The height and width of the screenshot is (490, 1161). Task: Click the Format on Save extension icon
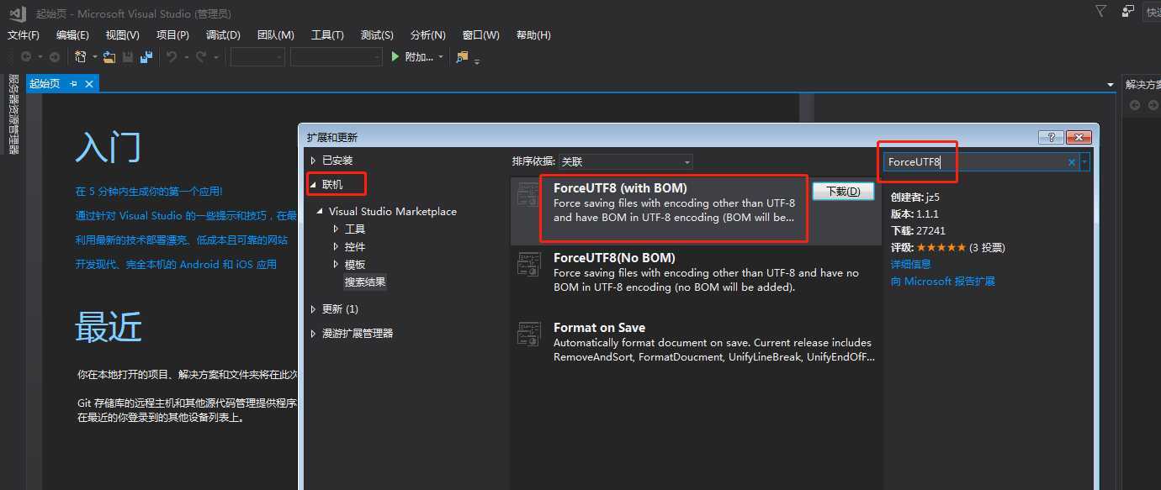pyautogui.click(x=528, y=335)
